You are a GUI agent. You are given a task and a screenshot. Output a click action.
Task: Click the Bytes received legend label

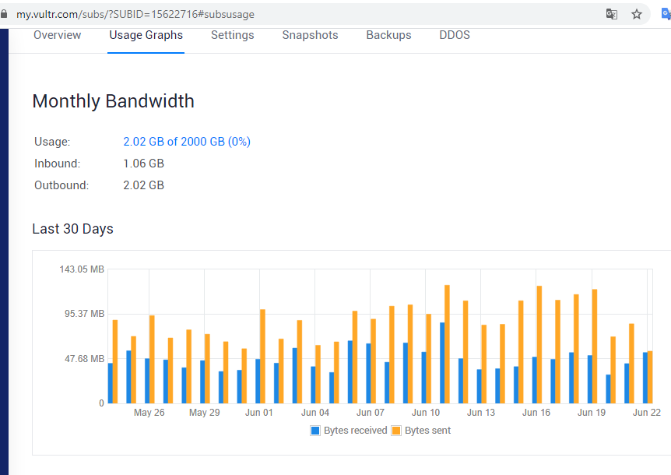(x=355, y=431)
